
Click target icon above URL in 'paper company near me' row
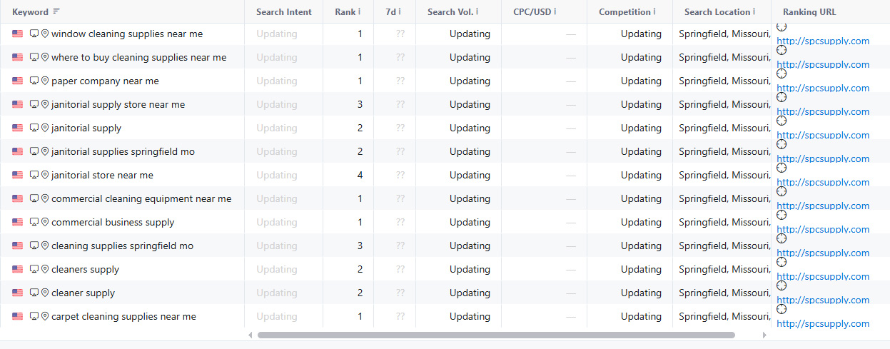point(782,74)
